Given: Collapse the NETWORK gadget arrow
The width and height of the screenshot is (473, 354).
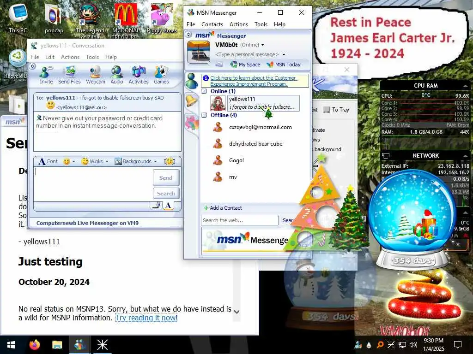Looking at the screenshot, I should pos(466,156).
